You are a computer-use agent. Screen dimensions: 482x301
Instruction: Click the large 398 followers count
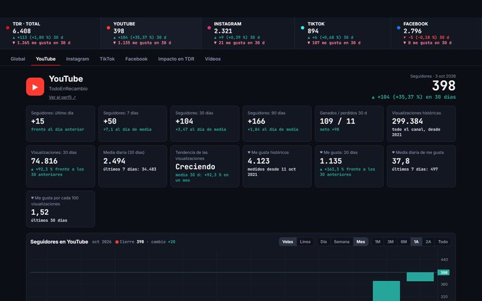pyautogui.click(x=444, y=86)
